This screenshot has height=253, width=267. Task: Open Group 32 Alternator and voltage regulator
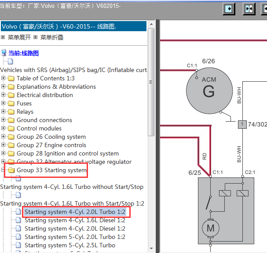point(74,162)
